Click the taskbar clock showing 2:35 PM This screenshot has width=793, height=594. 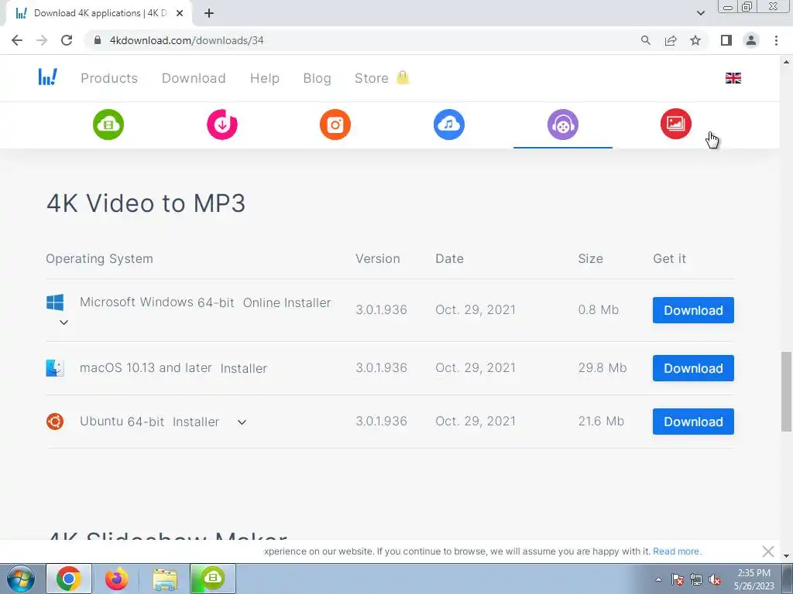[x=754, y=579]
